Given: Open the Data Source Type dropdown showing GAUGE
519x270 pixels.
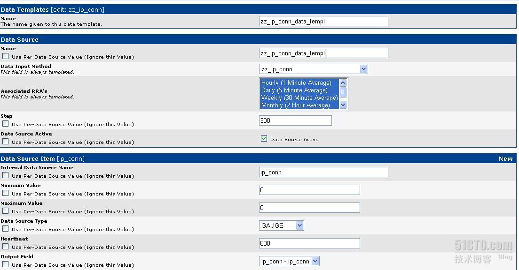Looking at the screenshot, I should pyautogui.click(x=281, y=225).
